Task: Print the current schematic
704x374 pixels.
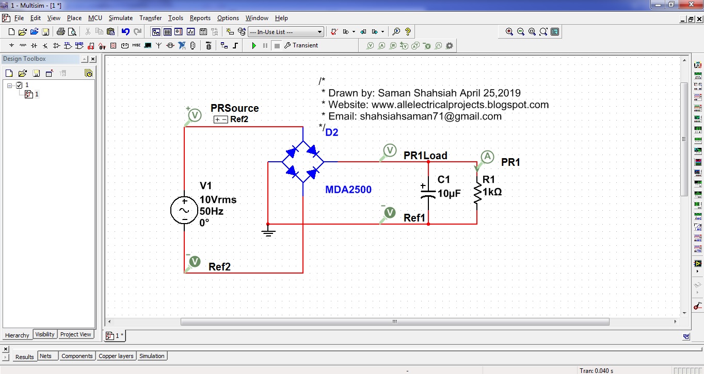Action: 61,31
